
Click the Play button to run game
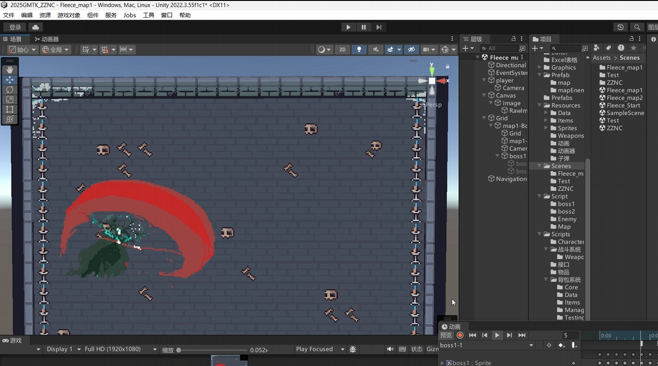pyautogui.click(x=348, y=27)
